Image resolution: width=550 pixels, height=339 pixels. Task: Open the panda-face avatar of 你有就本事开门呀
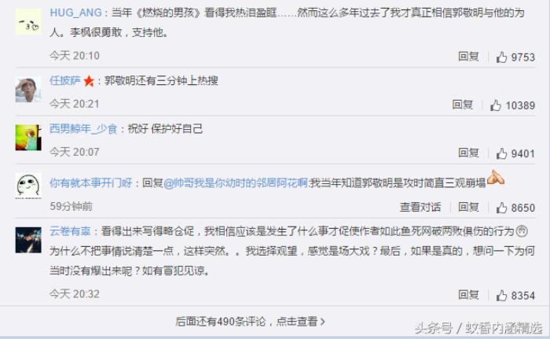pos(28,186)
